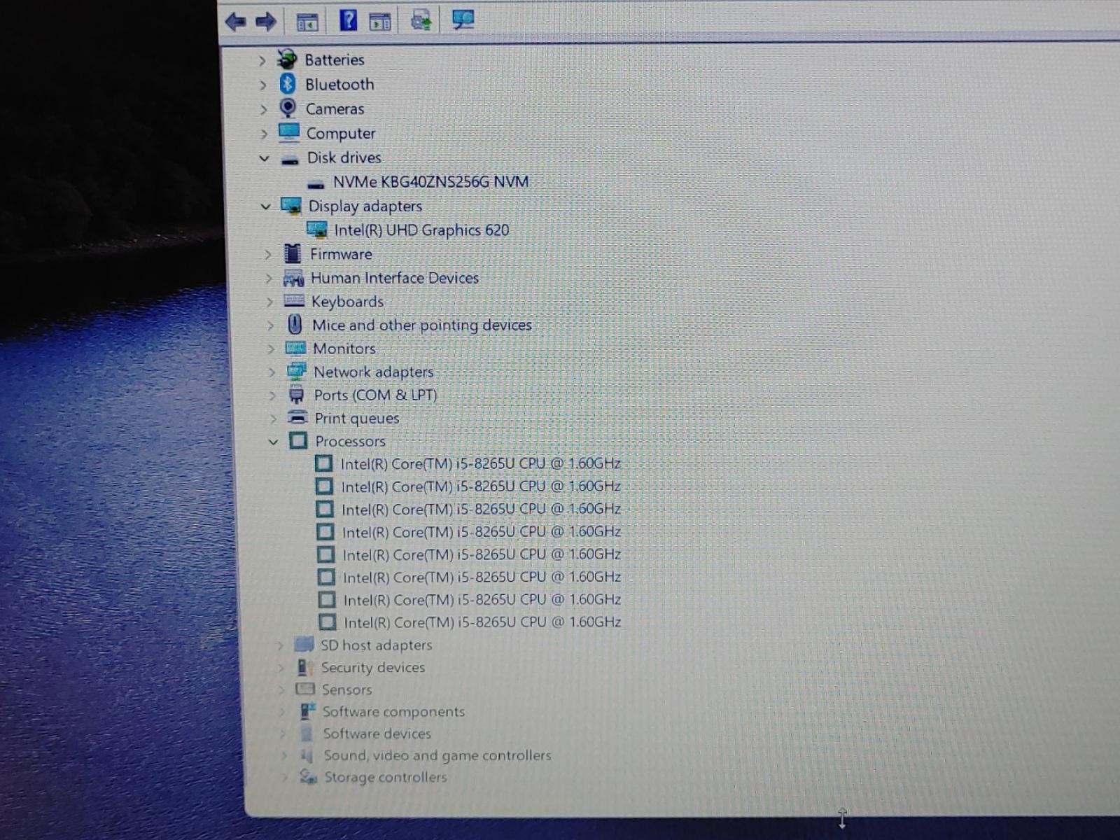Select NVMe KBG40ZNS256G NVM disk drive
This screenshot has height=840, width=1120.
(430, 182)
